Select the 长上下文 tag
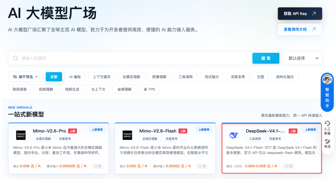The height and width of the screenshot is (179, 336). (x=98, y=89)
